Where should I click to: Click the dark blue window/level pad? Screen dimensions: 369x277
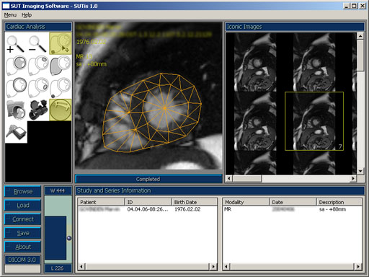tap(55, 238)
